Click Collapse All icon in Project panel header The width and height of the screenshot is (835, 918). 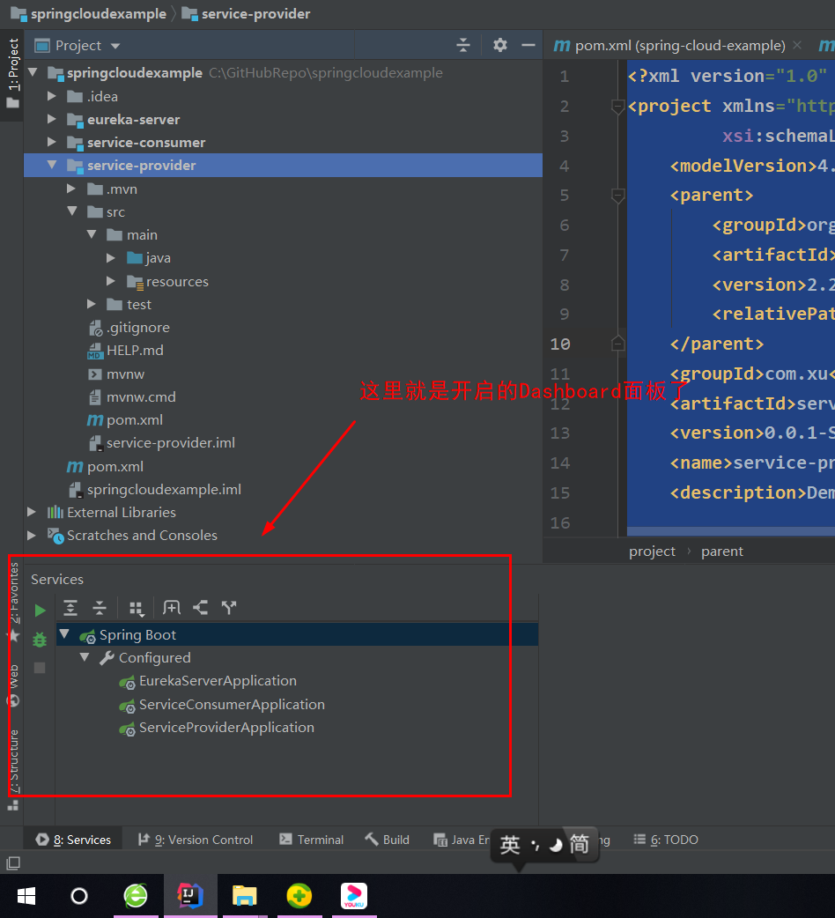[x=463, y=45]
